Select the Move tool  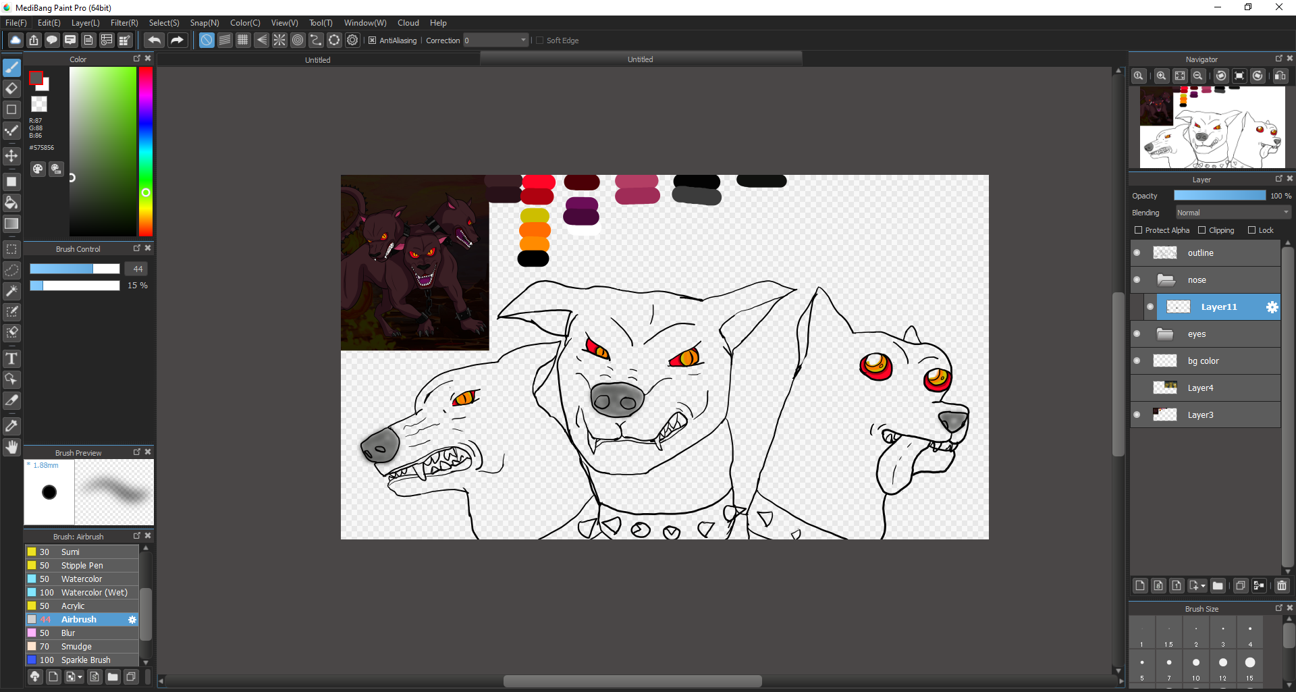click(x=11, y=156)
